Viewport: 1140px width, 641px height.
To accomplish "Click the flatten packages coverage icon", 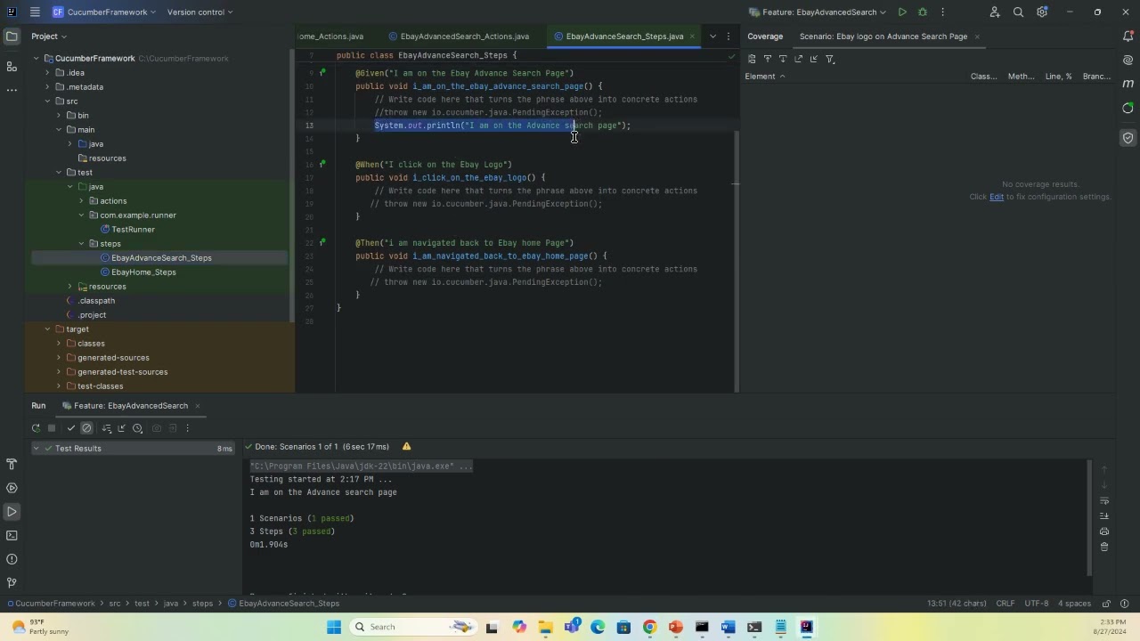I will [x=752, y=59].
